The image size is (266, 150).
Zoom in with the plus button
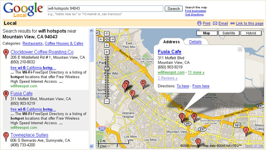107,52
